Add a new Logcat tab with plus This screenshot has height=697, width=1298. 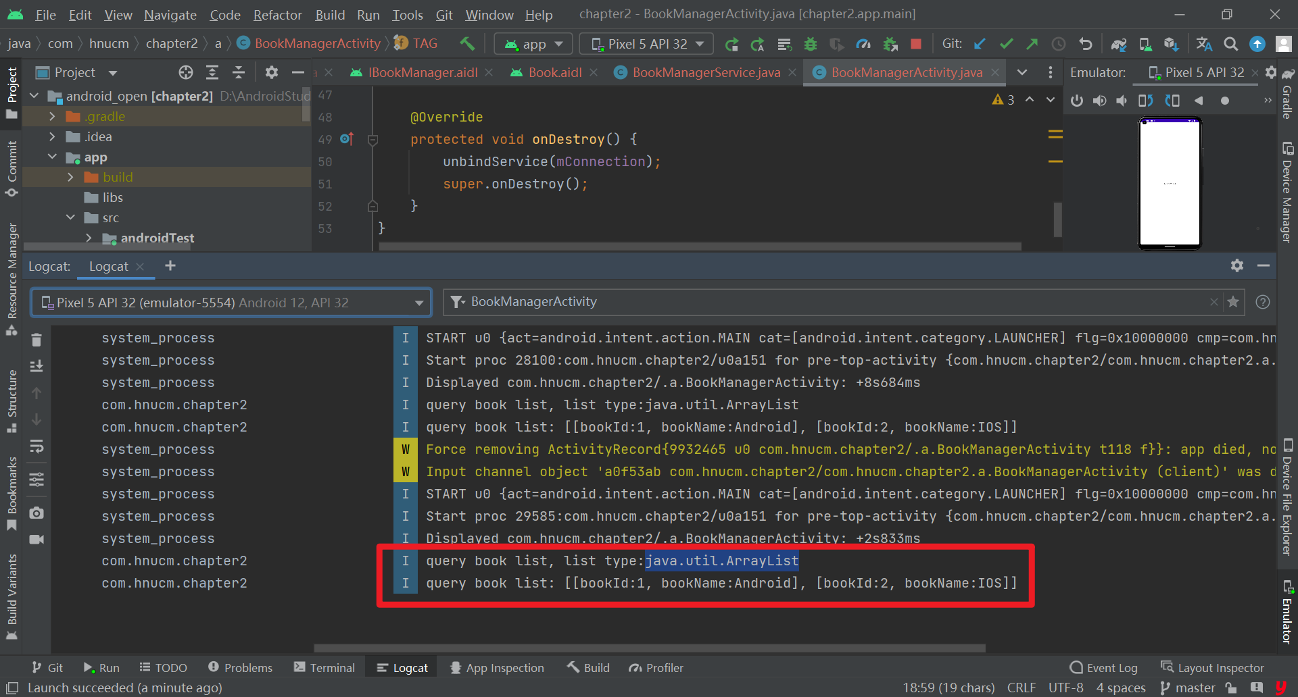click(170, 266)
